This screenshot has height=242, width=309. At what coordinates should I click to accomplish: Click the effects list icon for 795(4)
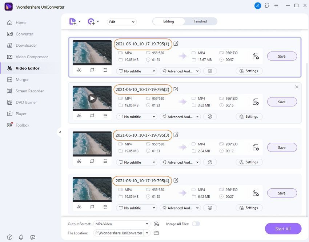tap(105, 206)
